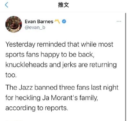Tap the flexed arm emoji beside Evan Barnes
This screenshot has width=127, height=121.
point(57,21)
